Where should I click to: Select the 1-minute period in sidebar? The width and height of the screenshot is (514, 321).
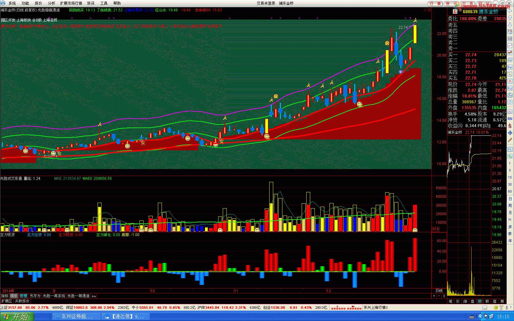(x=510, y=163)
